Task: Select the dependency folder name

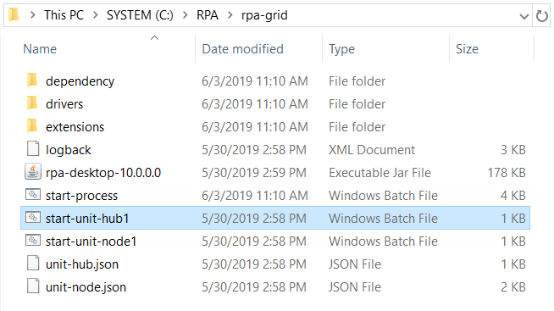Action: (x=80, y=81)
